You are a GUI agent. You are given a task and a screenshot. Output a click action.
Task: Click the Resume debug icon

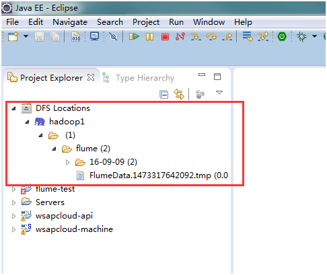pyautogui.click(x=134, y=36)
